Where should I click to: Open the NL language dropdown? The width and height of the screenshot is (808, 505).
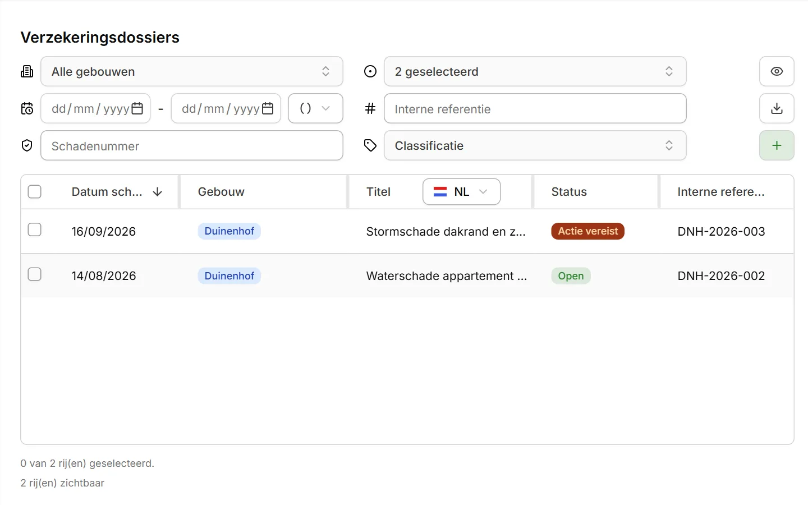click(461, 192)
